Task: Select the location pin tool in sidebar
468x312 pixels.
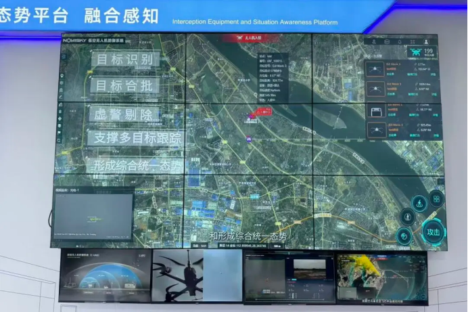Action: click(x=62, y=76)
